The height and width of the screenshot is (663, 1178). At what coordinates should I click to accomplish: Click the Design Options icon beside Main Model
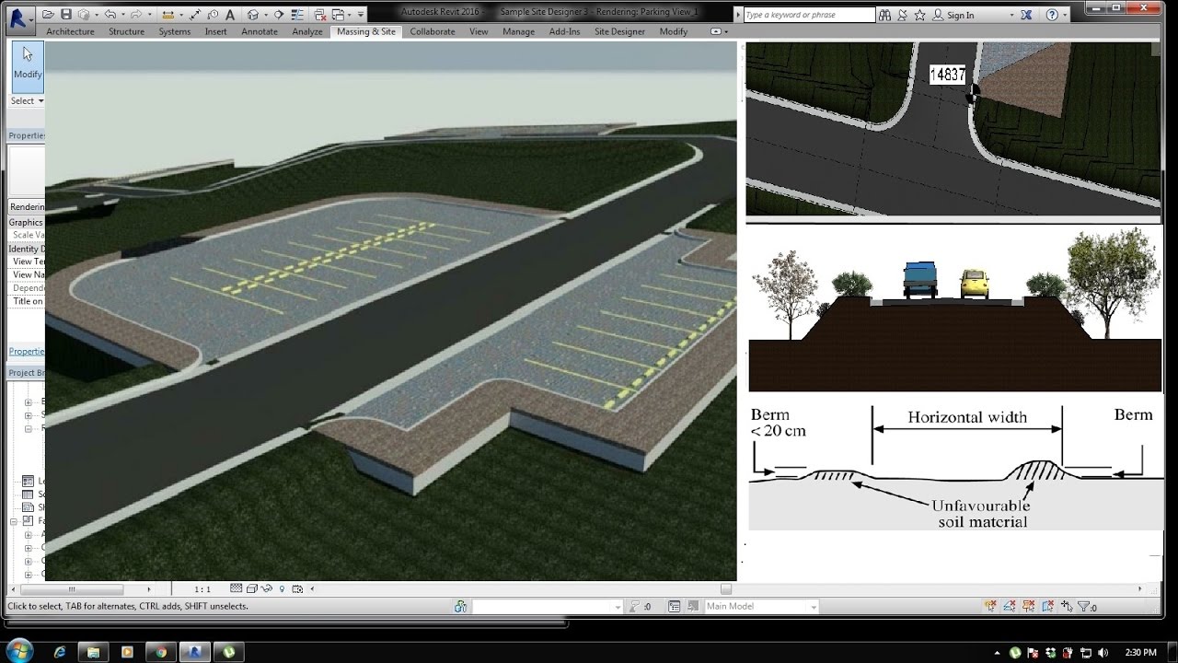(675, 606)
